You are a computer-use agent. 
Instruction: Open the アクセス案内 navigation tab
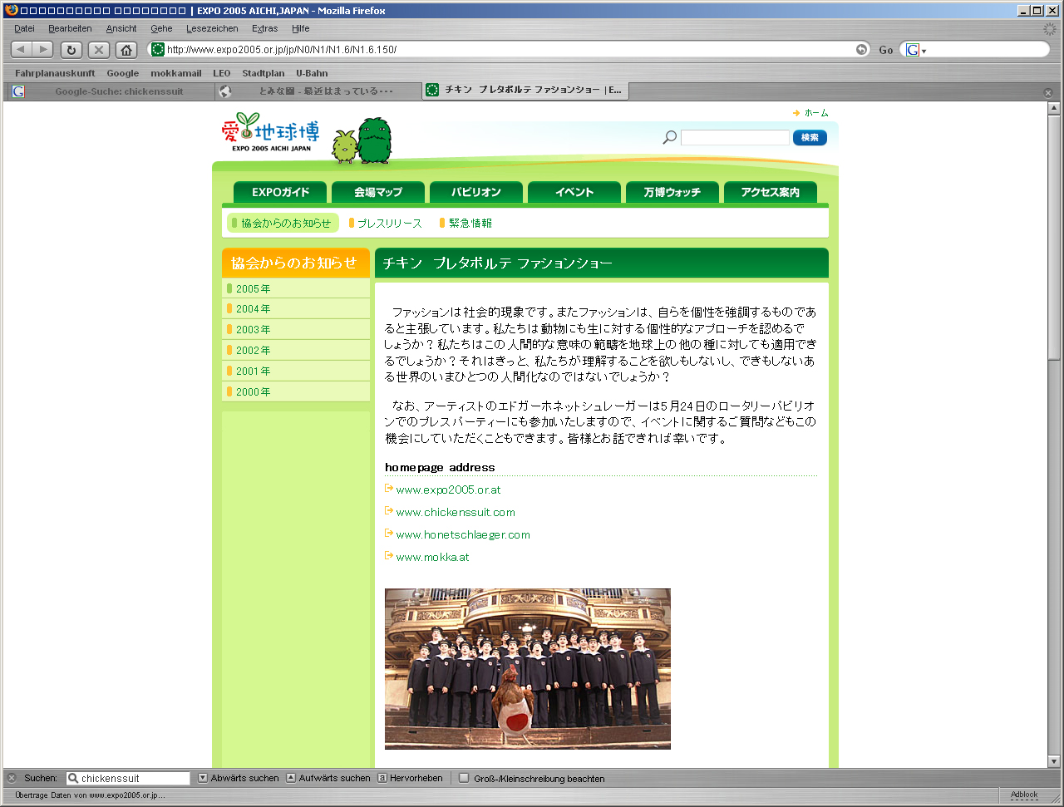click(x=771, y=192)
